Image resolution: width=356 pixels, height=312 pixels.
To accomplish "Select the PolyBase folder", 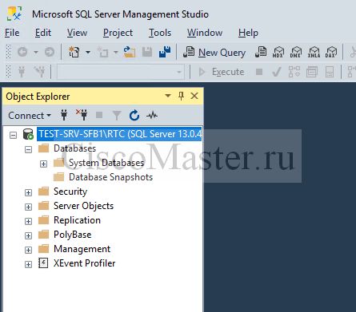I will 73,235.
